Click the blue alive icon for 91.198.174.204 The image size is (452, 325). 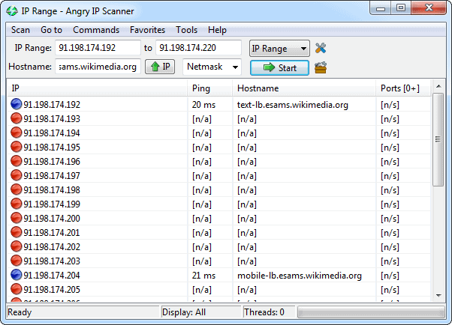17,275
